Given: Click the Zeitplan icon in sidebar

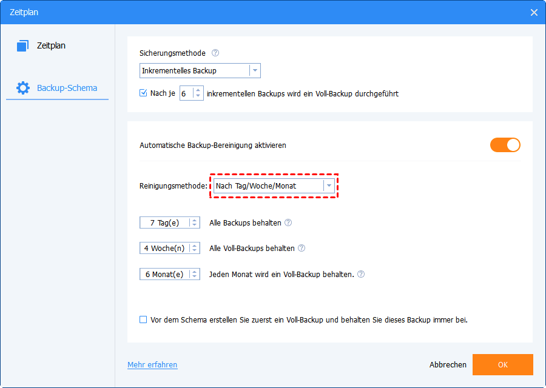Looking at the screenshot, I should pos(23,46).
